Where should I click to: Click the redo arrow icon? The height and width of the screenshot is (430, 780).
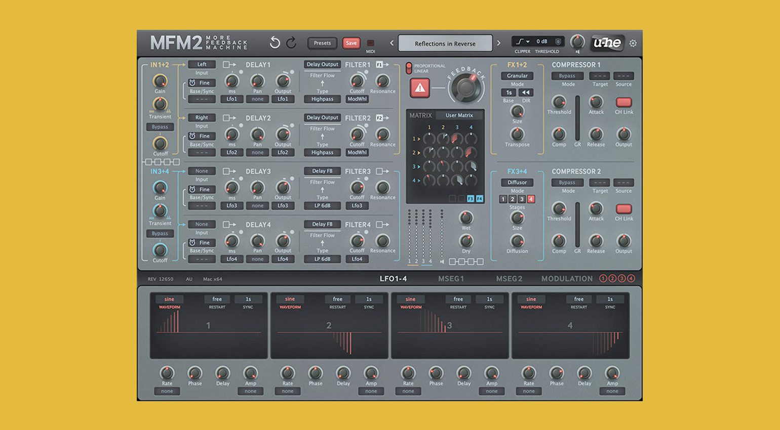coord(291,43)
